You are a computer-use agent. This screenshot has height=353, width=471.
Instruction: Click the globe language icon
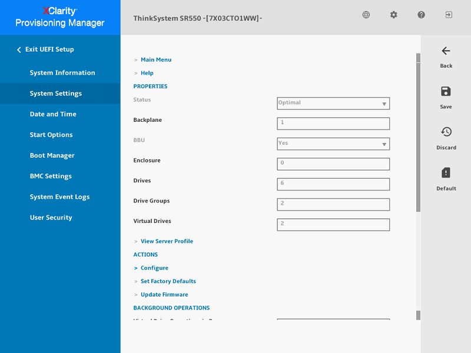coord(366,15)
